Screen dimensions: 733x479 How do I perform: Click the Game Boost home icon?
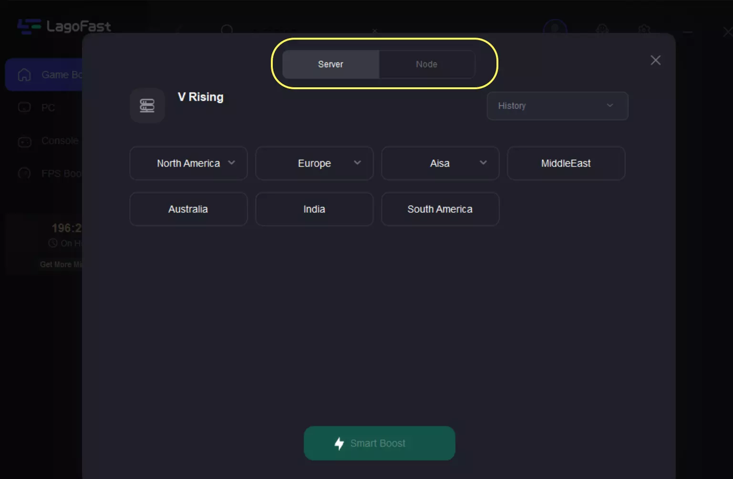pyautogui.click(x=24, y=75)
